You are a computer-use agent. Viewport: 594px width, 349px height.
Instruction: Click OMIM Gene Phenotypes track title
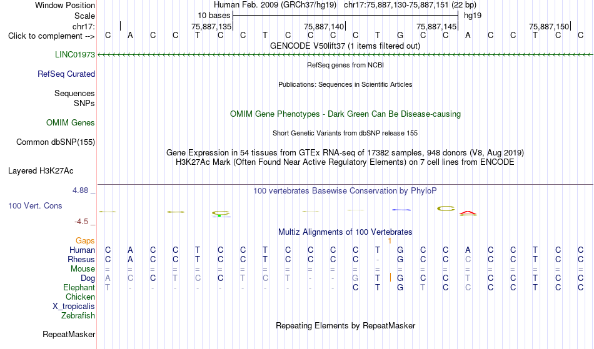(x=345, y=114)
